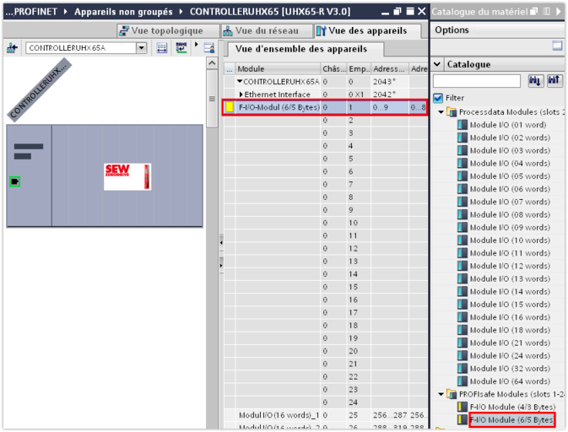568x432 pixels.
Task: Click the show address labels toolbar icon
Action: tap(181, 49)
